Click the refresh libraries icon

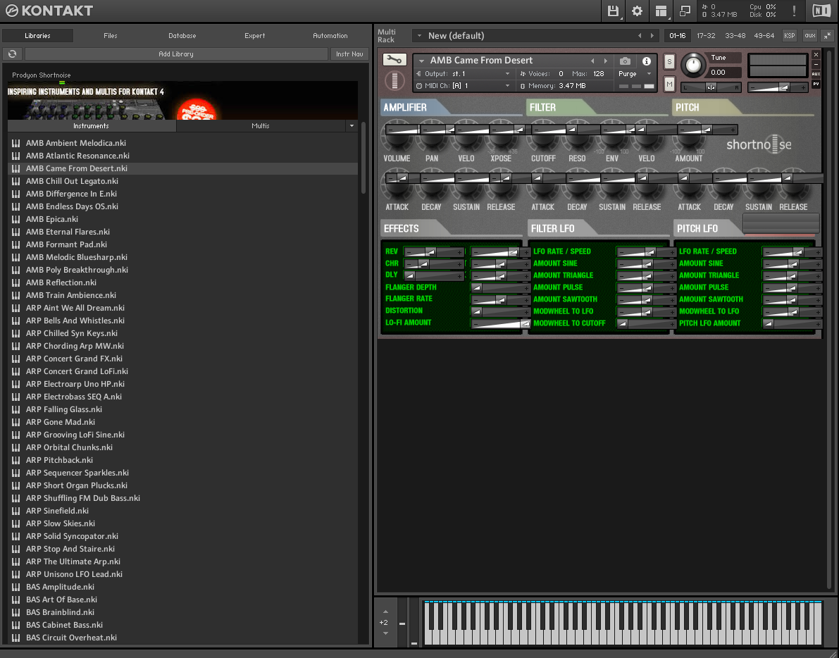tap(12, 54)
